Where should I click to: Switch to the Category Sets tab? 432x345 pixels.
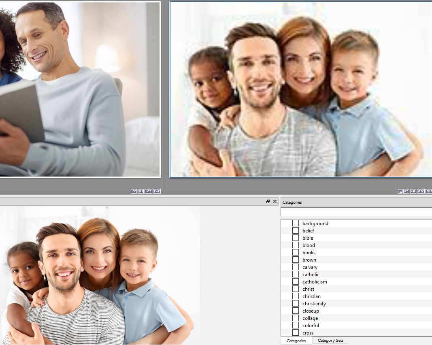tap(330, 341)
